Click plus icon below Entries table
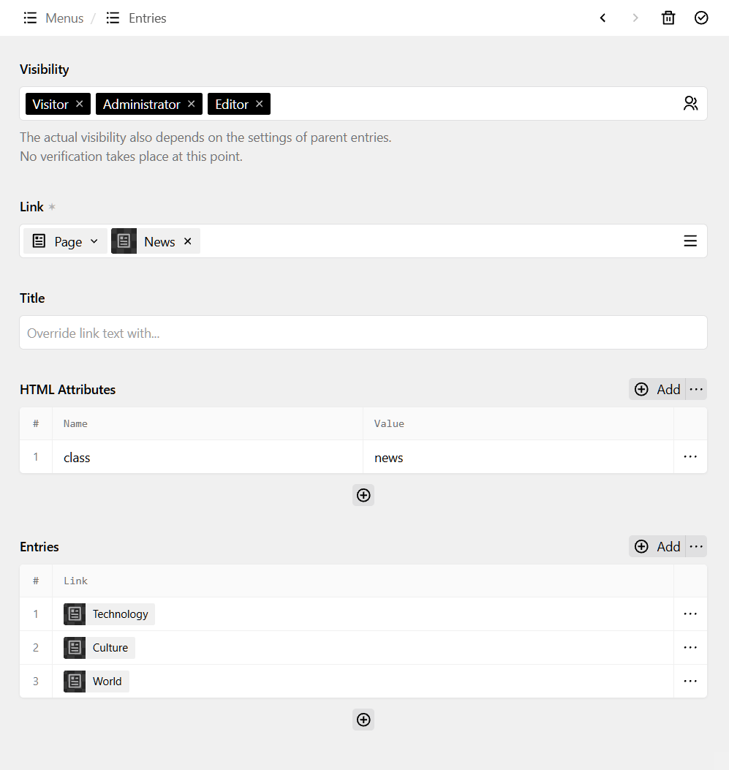 pyautogui.click(x=363, y=720)
